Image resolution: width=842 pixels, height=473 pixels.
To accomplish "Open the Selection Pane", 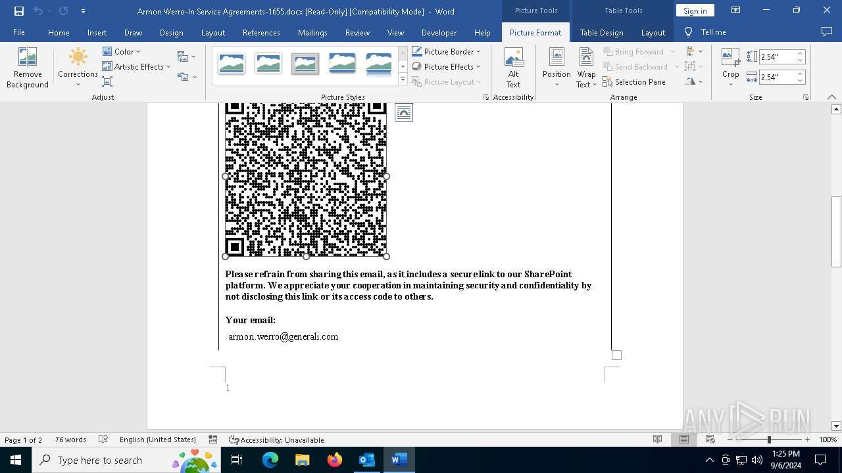I will click(x=634, y=81).
